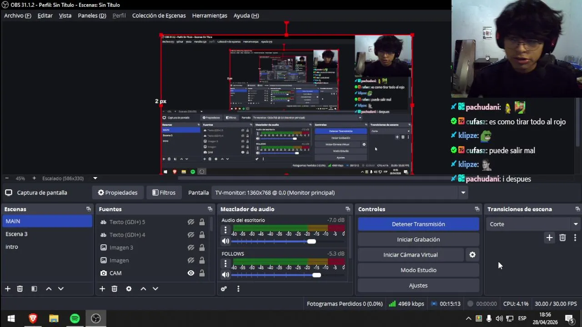Open Ajustes settings button
Screen dimensions: 582x327
(x=418, y=286)
